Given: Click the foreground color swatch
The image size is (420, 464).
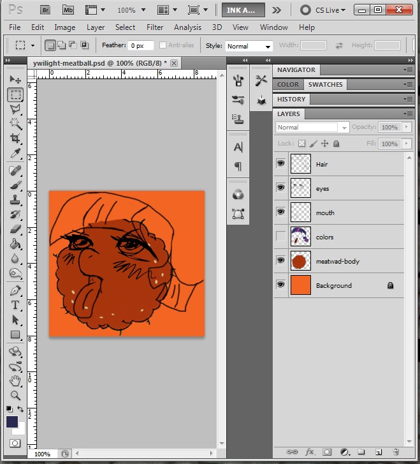Looking at the screenshot, I should [12, 422].
